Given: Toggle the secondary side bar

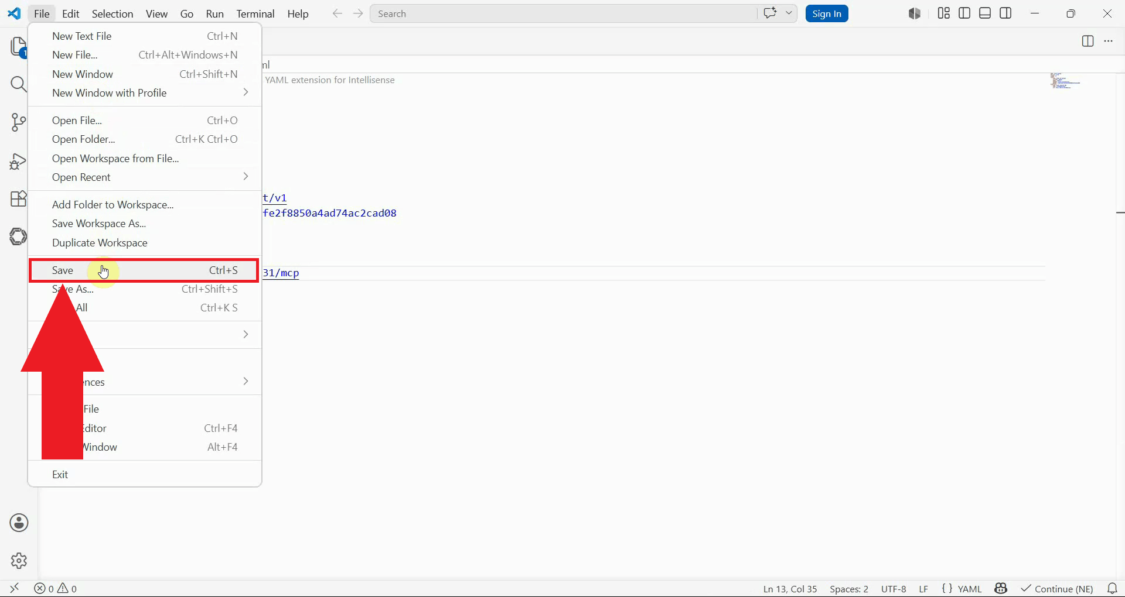Looking at the screenshot, I should pyautogui.click(x=1005, y=13).
